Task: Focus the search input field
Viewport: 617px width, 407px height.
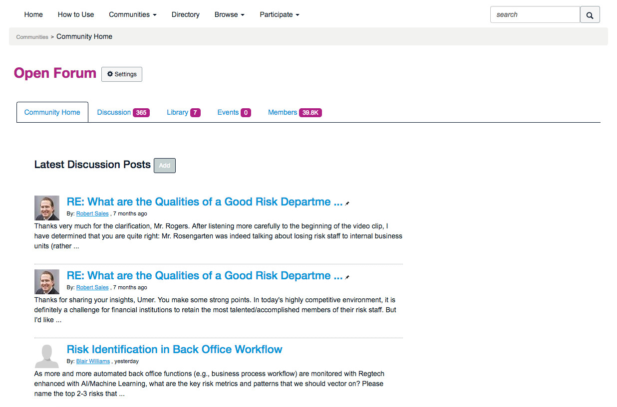Action: (535, 15)
